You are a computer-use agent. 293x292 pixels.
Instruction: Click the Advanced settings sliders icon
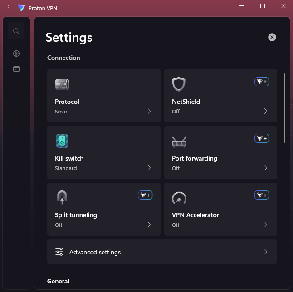[59, 252]
